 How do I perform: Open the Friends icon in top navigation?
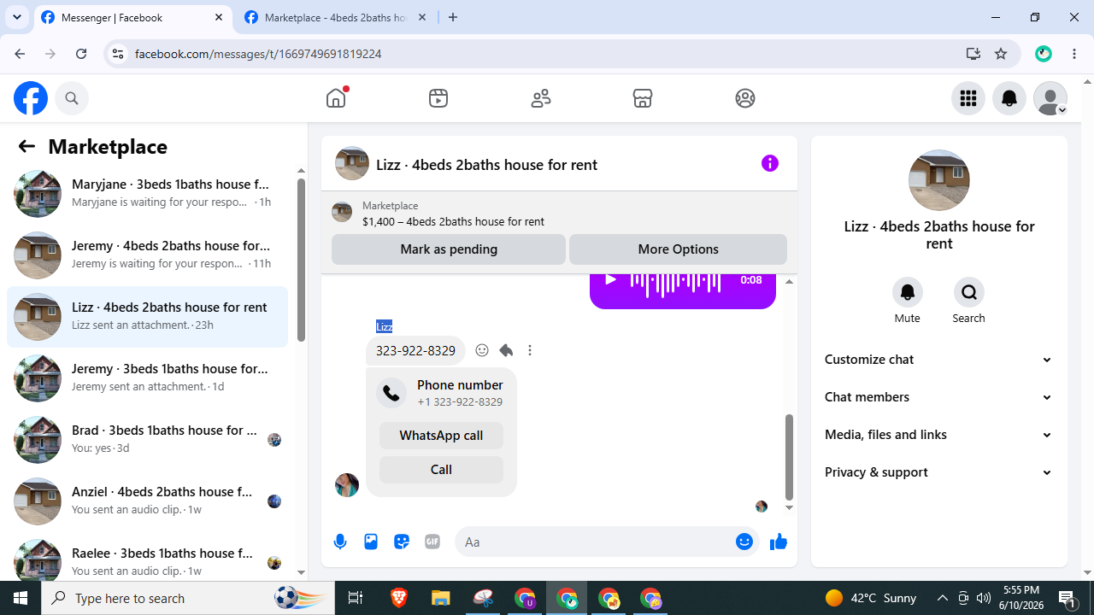point(541,98)
